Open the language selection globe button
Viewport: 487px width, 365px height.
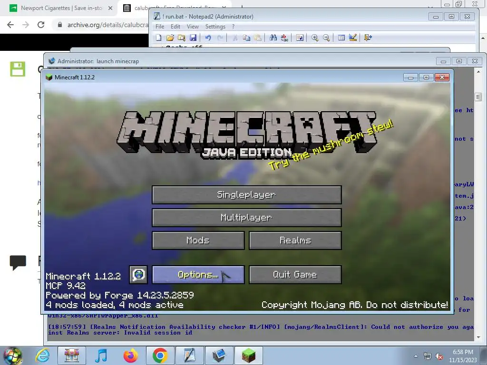(138, 275)
